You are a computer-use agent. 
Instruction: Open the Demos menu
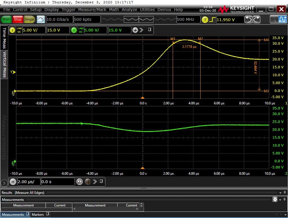pyautogui.click(x=164, y=10)
